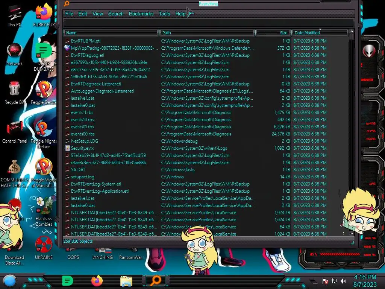The height and width of the screenshot is (289, 385).
Task: Click the Action Center flag tray icon
Action: coord(325,281)
